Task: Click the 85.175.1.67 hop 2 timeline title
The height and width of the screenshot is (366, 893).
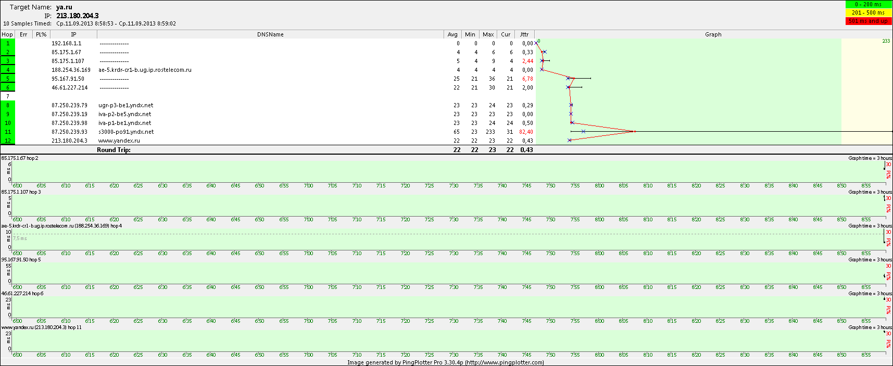Action: [20, 158]
